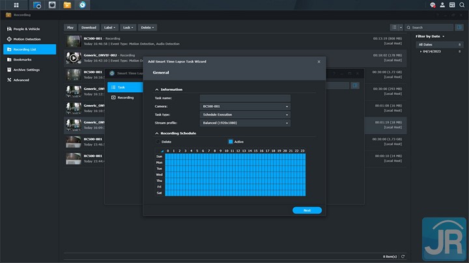Viewport: 469px width, 263px height.
Task: Expand the Stream profile dropdown
Action: point(245,123)
